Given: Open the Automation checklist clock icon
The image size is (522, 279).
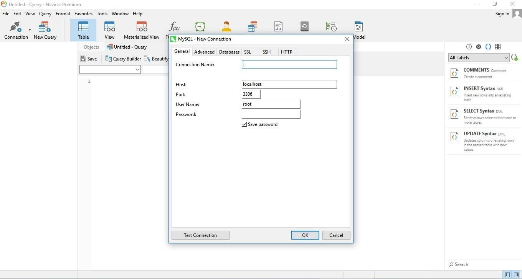Looking at the screenshot, I should point(331,26).
